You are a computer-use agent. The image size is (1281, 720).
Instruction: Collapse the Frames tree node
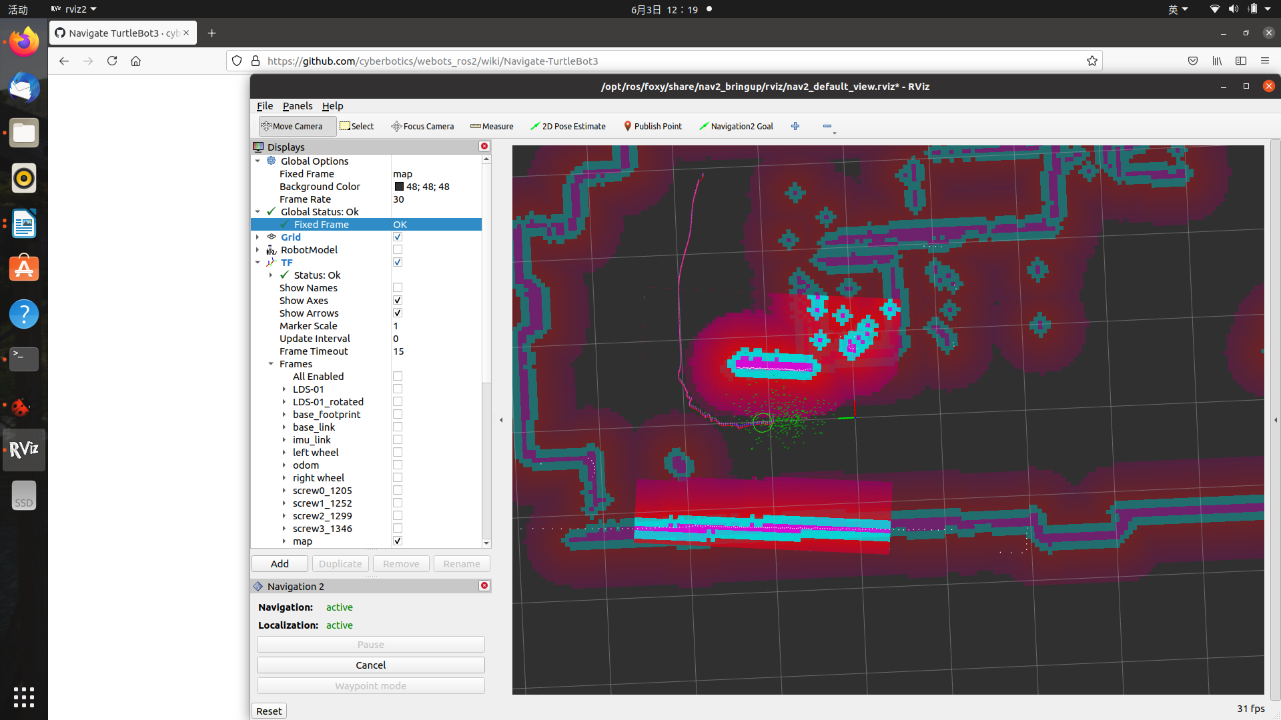(x=271, y=364)
